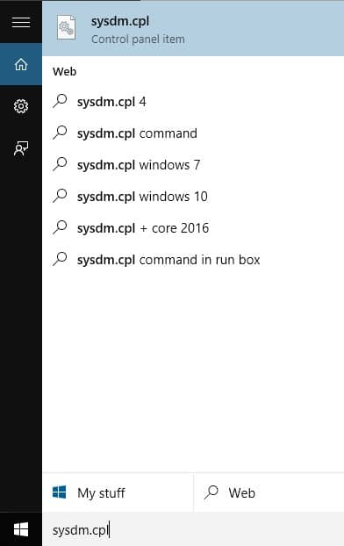344x546 pixels.
Task: Open the sysdm.cpl Control panel item result
Action: pos(193,29)
